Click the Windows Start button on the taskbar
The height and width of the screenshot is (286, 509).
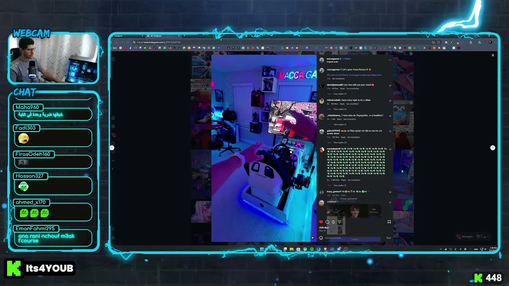pos(262,249)
